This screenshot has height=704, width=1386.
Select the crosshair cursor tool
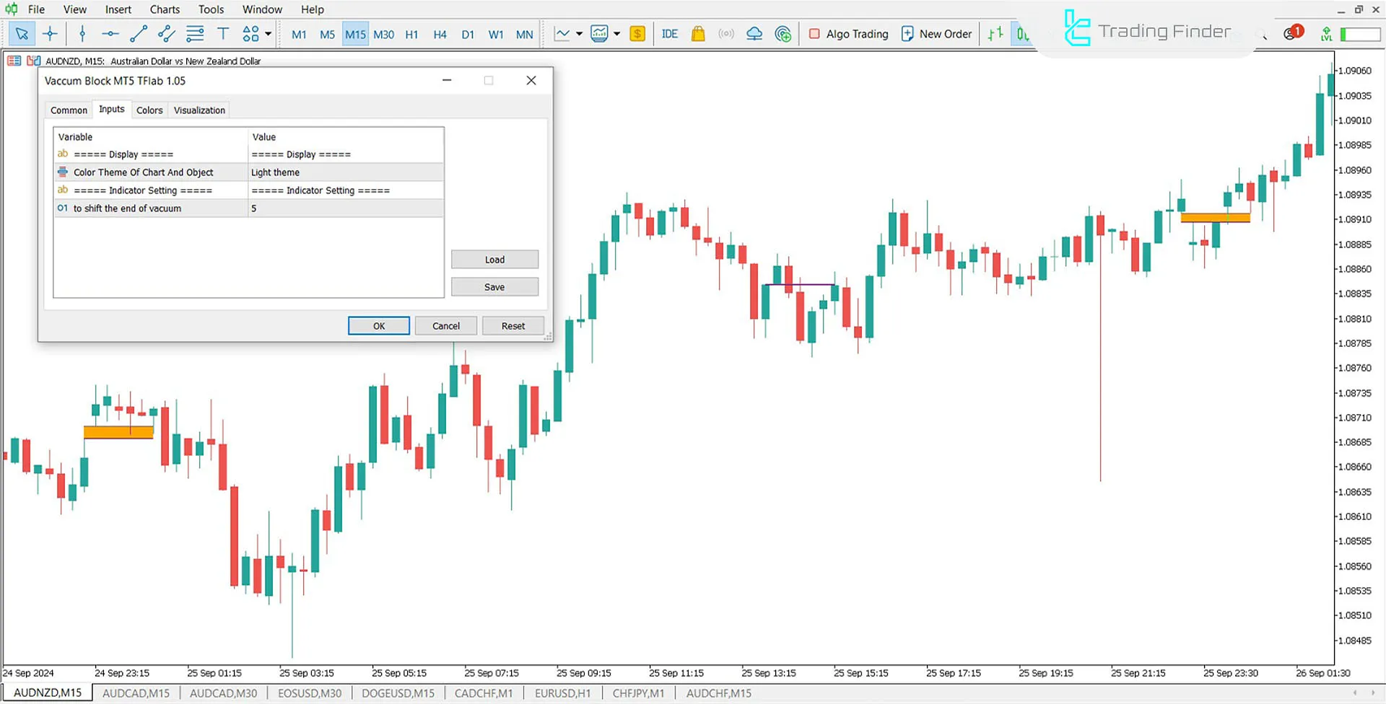[50, 34]
